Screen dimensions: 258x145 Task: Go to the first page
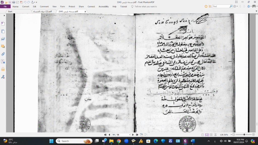[105, 135]
